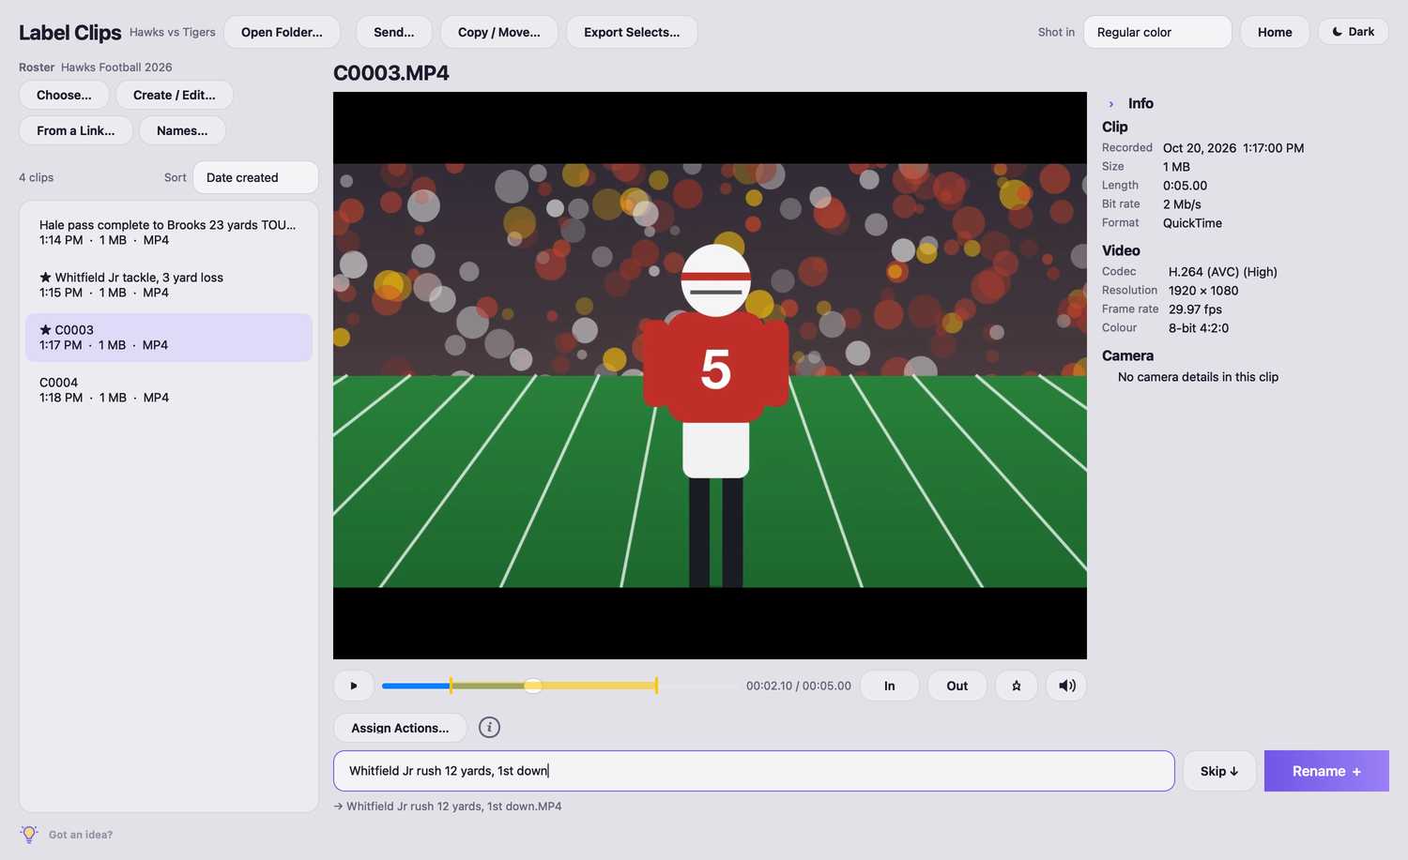This screenshot has width=1408, height=860.
Task: Click the clip name text field
Action: [754, 771]
